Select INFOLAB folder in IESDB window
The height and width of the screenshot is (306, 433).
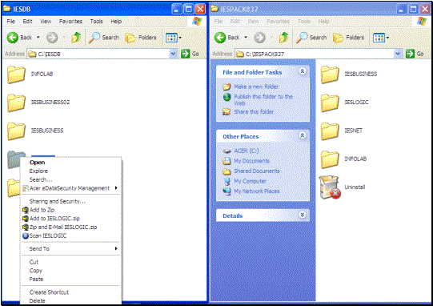30,74
